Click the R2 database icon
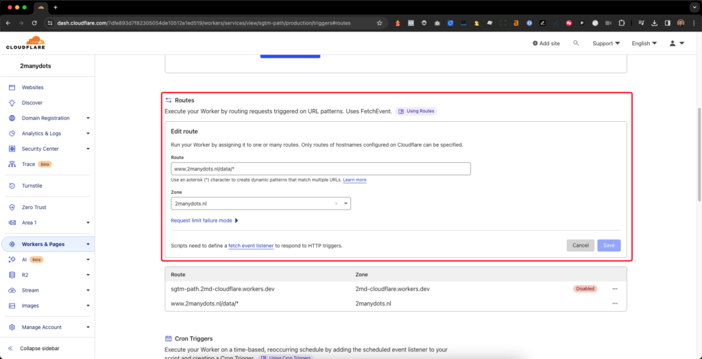 click(12, 275)
